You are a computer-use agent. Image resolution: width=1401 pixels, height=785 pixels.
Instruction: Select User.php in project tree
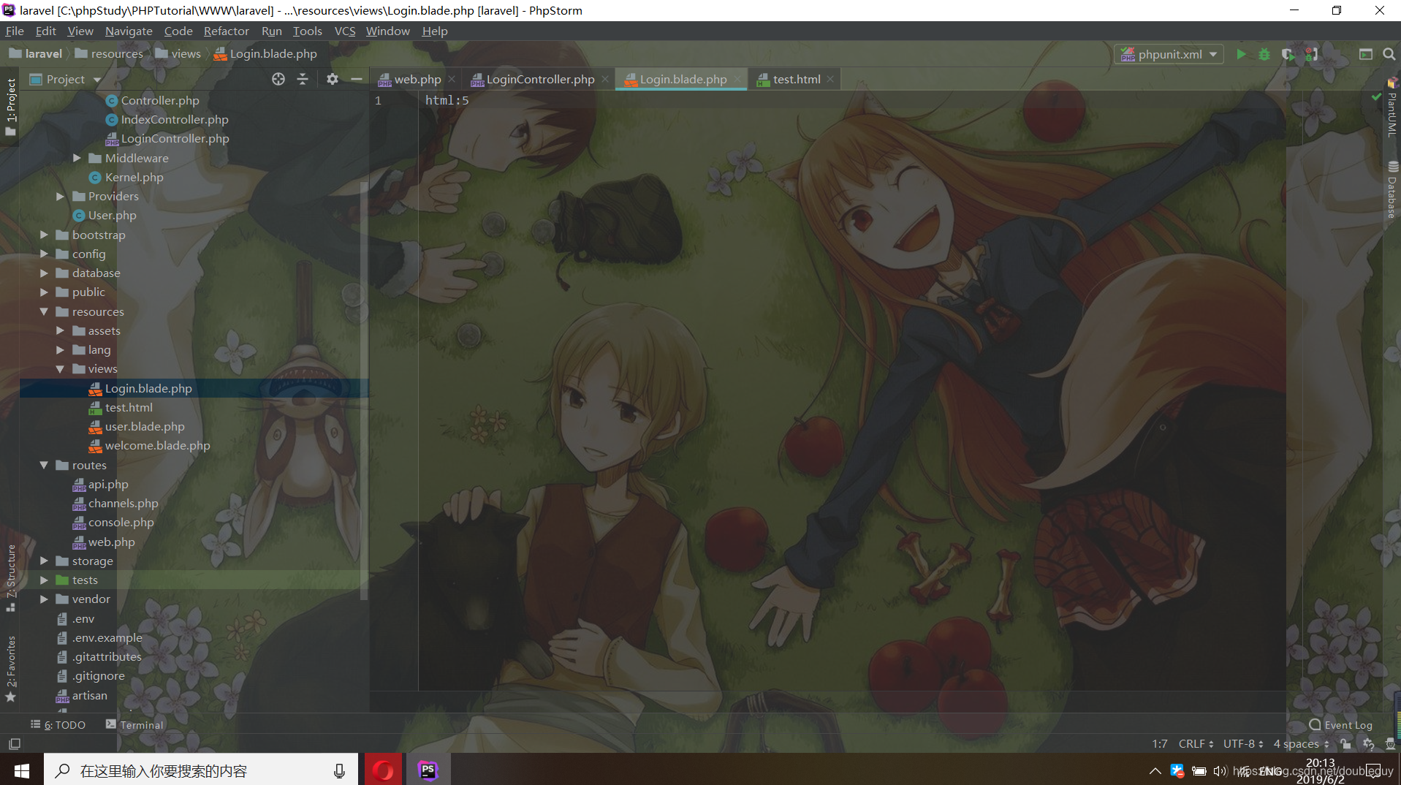coord(112,215)
